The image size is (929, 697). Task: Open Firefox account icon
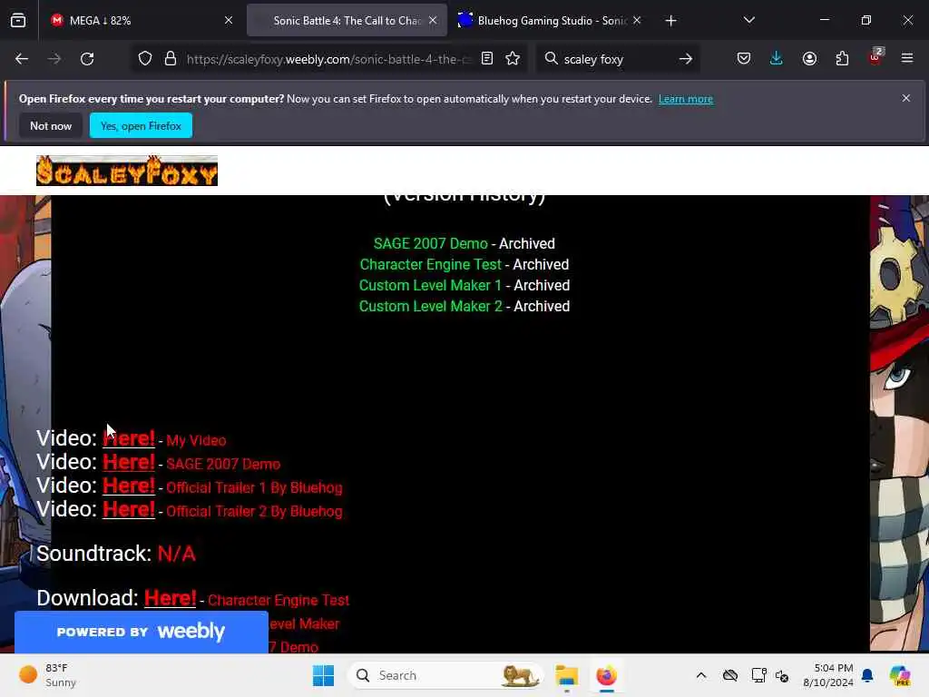click(x=809, y=59)
